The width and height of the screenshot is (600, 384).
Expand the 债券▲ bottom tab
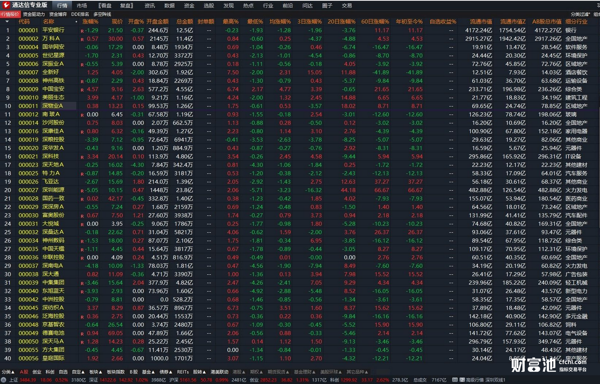click(166, 372)
